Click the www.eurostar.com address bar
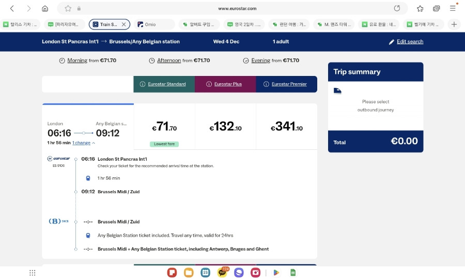The width and height of the screenshot is (465, 278). click(237, 8)
